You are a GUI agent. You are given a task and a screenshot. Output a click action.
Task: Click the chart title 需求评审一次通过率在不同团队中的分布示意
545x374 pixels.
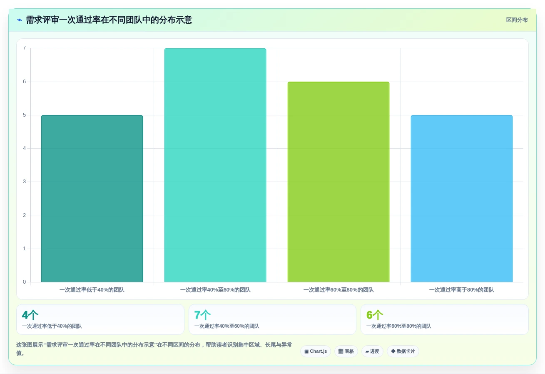pos(109,20)
